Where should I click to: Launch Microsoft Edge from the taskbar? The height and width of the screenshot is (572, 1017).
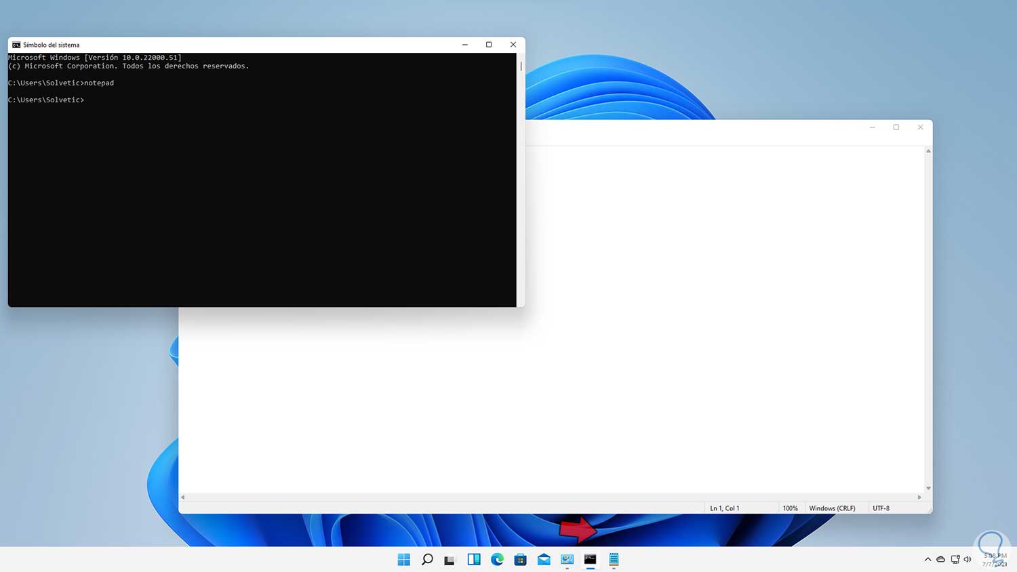pyautogui.click(x=497, y=559)
